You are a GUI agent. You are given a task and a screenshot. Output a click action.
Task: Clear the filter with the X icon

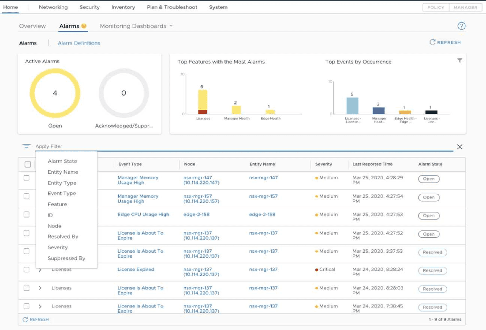pos(460,147)
